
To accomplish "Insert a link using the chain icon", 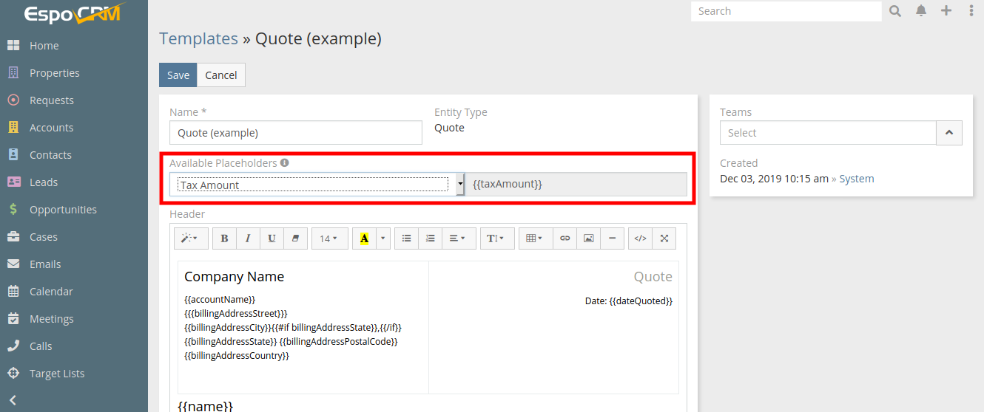I will point(565,238).
